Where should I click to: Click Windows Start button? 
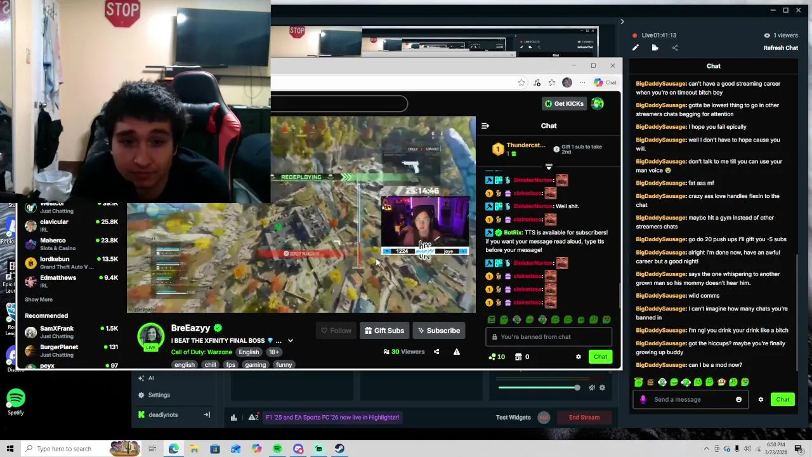click(x=10, y=449)
